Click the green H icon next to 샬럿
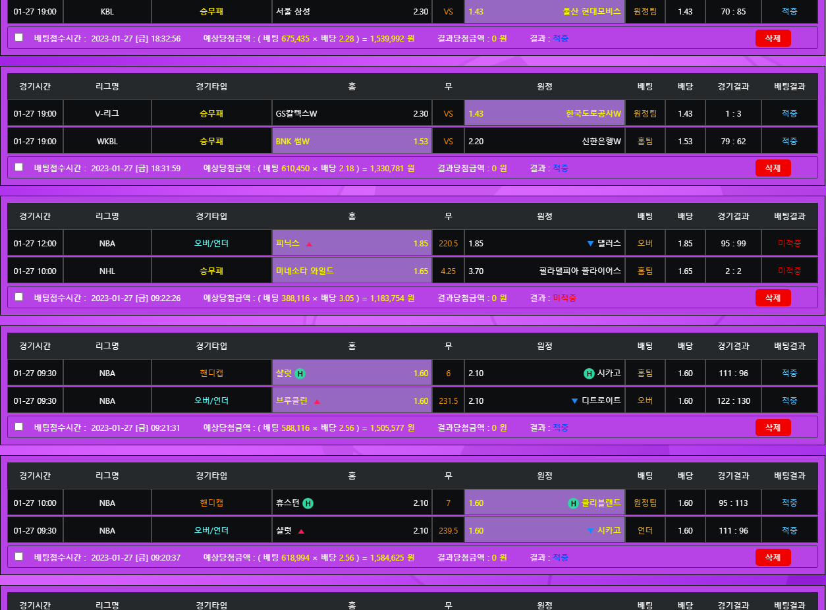This screenshot has width=826, height=610. [300, 374]
